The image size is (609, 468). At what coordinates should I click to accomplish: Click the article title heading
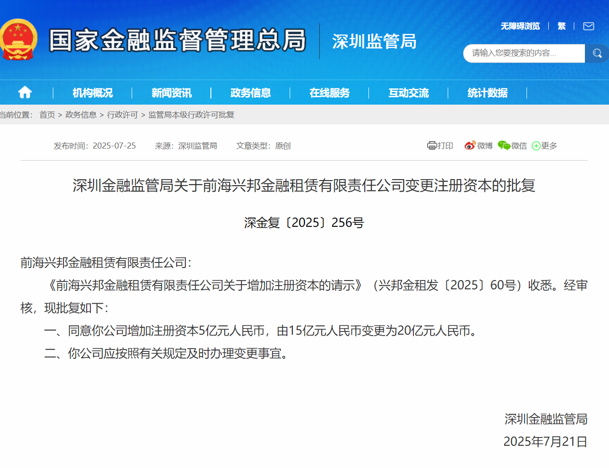coord(304,186)
